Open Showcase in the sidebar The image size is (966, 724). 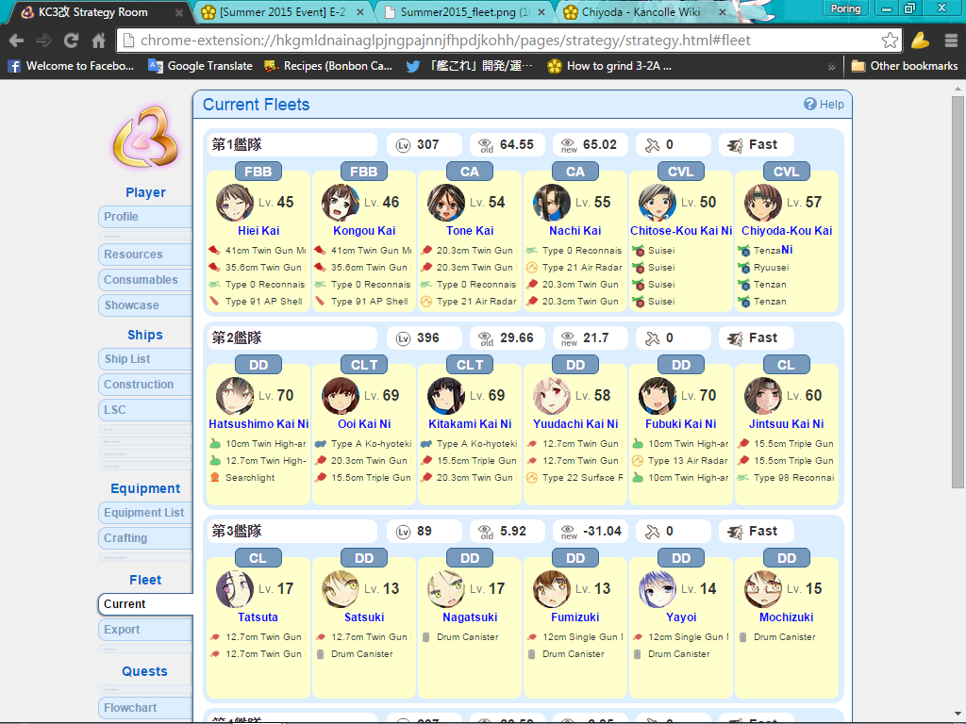145,305
